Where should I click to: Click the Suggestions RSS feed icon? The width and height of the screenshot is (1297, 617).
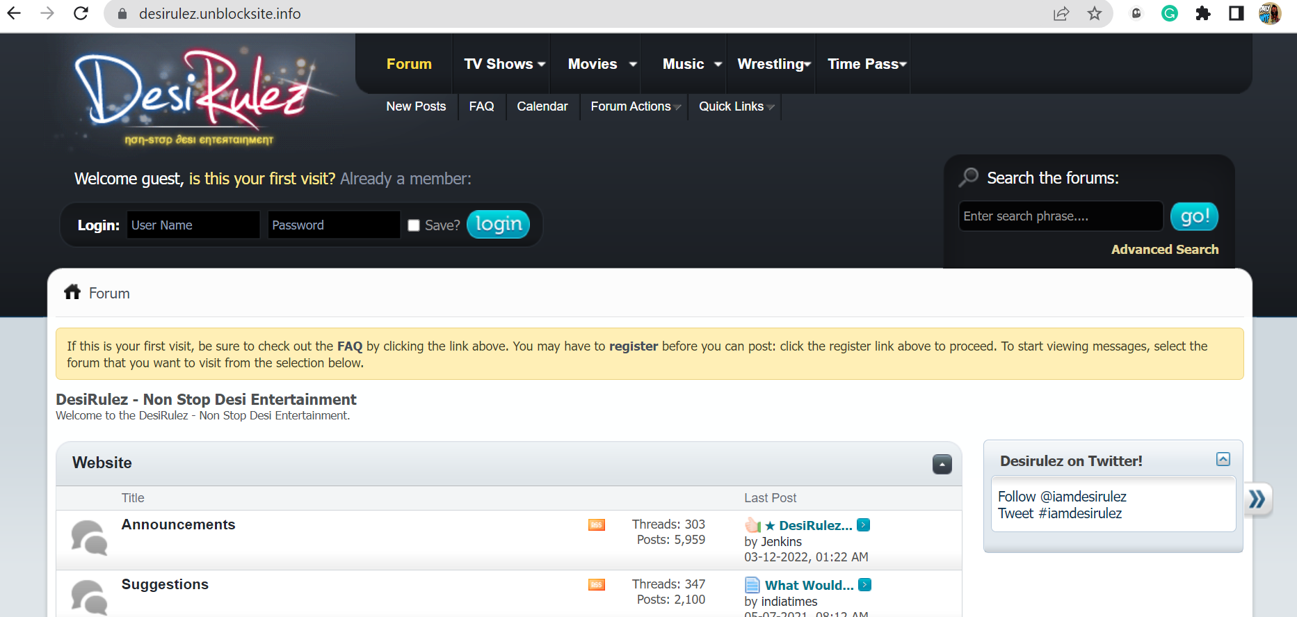[596, 585]
